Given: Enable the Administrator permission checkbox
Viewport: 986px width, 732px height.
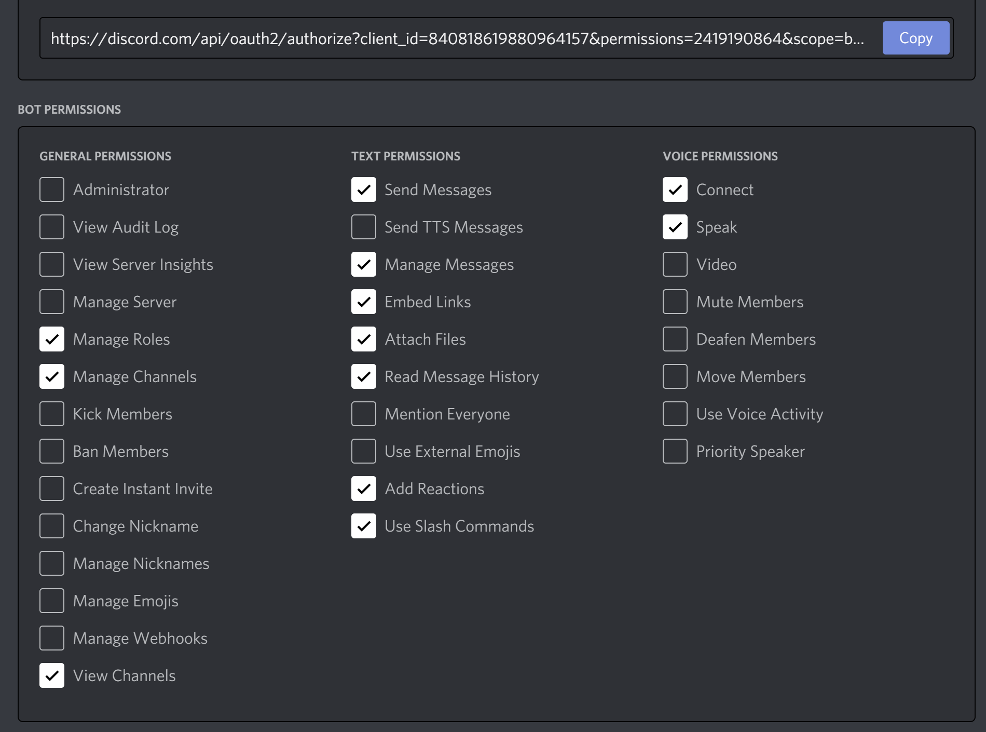Looking at the screenshot, I should point(52,189).
